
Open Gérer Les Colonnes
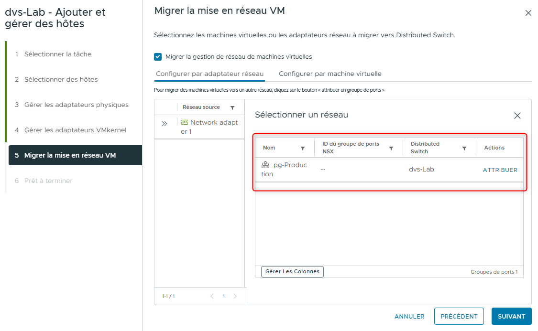pos(292,271)
